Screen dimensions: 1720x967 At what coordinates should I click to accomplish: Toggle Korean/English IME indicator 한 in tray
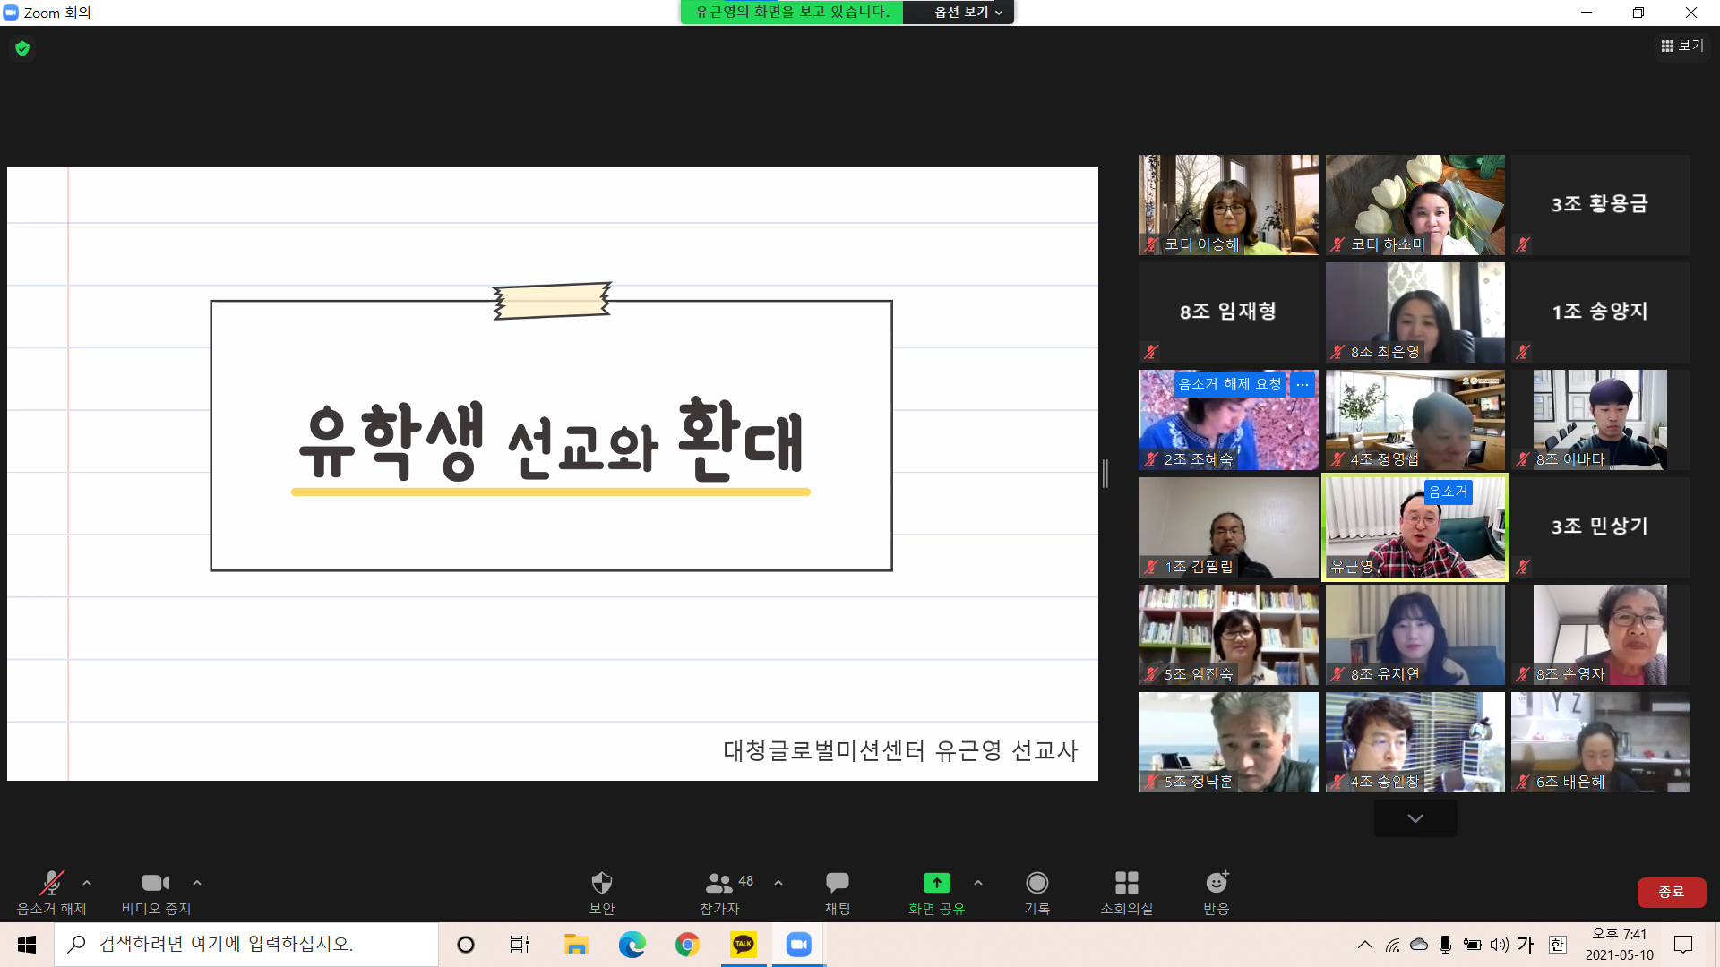(x=1557, y=945)
